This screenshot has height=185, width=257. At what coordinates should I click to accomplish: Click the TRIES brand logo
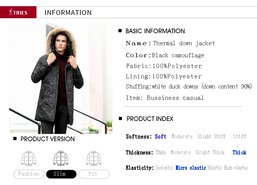(x=18, y=12)
